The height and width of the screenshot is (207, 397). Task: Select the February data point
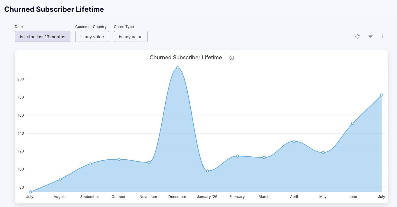coord(237,156)
